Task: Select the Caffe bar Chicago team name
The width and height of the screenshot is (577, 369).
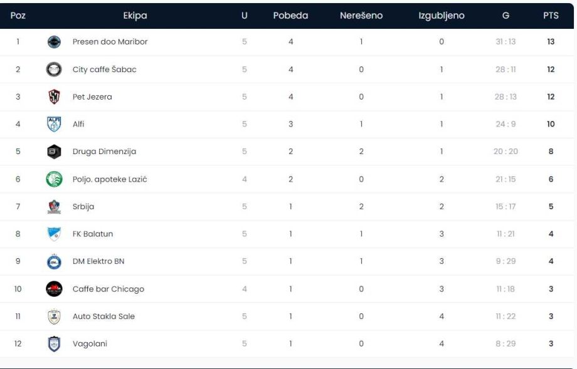Action: [108, 289]
